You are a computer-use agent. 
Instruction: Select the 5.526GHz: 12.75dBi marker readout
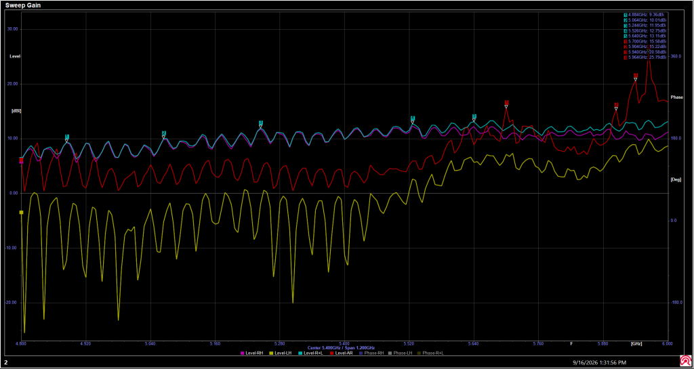coord(645,30)
